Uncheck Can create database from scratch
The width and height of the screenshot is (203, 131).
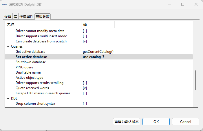(85, 41)
